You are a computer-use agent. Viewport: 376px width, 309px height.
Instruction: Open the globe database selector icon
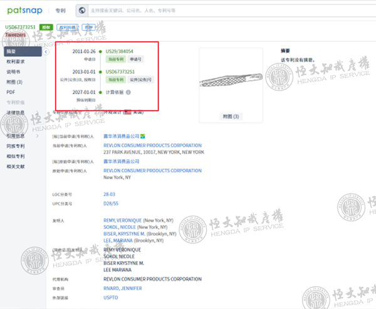point(82,11)
